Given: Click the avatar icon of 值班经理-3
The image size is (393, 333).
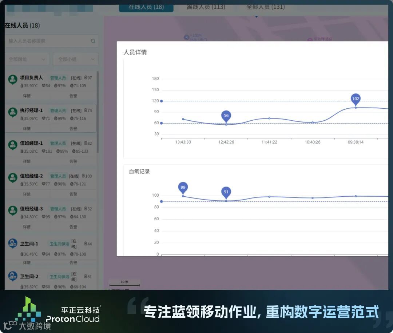Looking at the screenshot, I should (x=12, y=210).
